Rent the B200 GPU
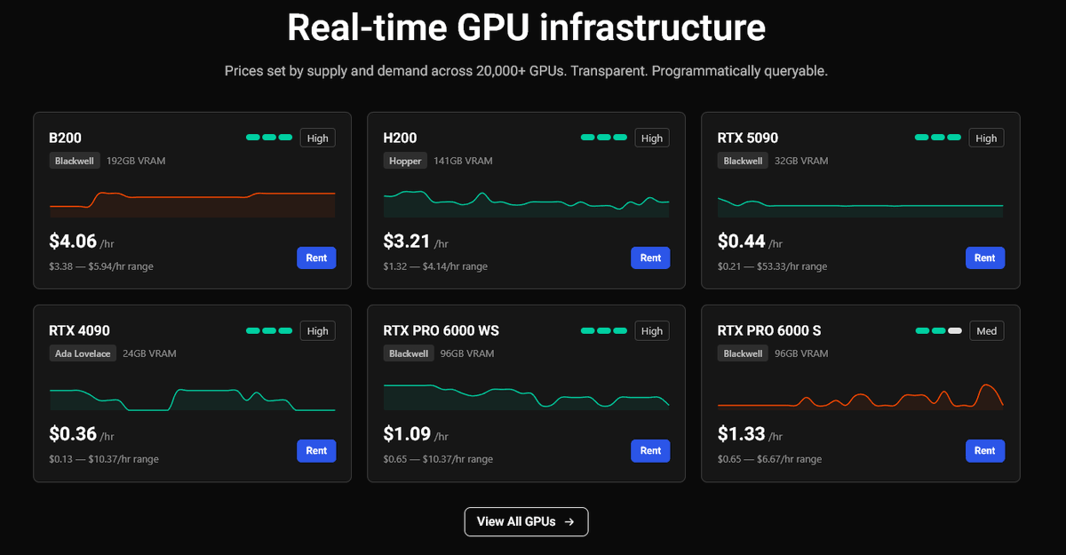The image size is (1066, 555). [x=316, y=258]
